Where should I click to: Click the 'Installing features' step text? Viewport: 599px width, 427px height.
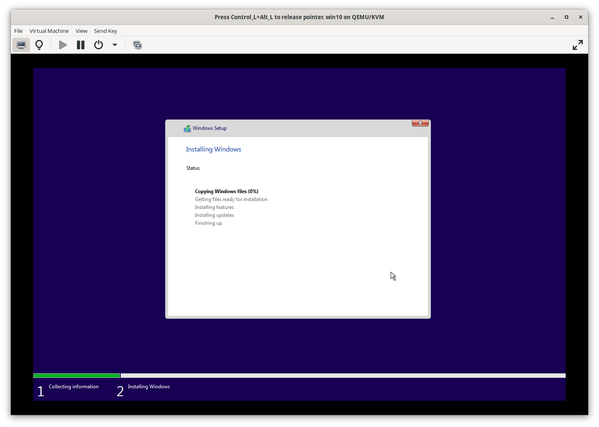(214, 207)
